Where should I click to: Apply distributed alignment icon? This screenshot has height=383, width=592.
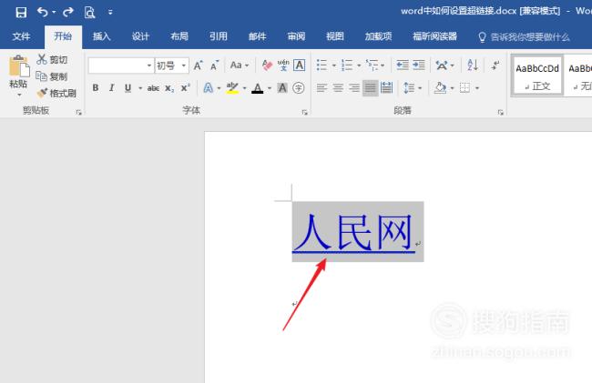pyautogui.click(x=386, y=88)
